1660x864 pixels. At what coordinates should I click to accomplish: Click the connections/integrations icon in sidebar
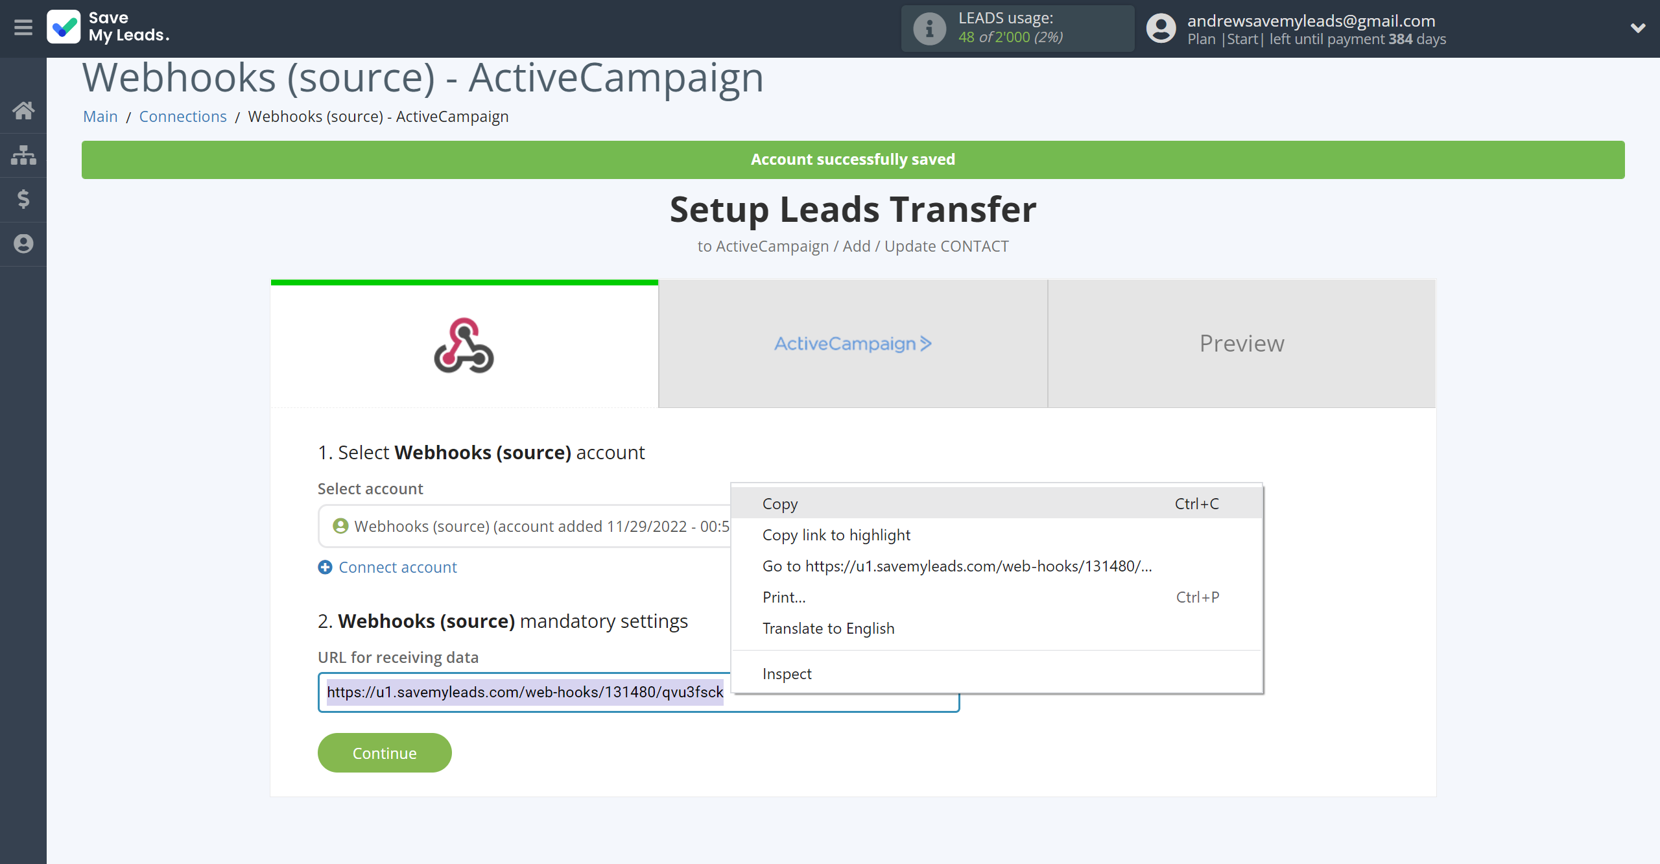pos(24,154)
